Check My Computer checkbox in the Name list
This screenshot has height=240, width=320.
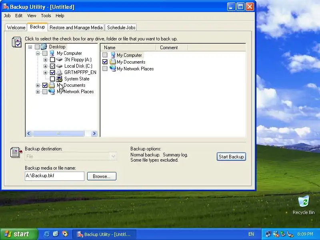point(105,55)
